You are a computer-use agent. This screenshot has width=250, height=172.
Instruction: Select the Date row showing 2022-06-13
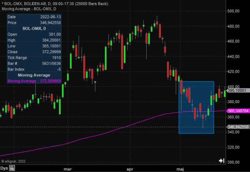click(34, 17)
